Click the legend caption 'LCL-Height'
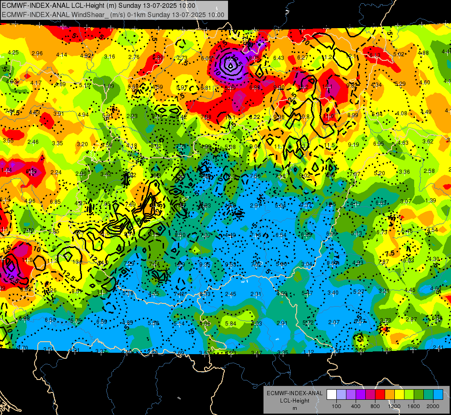The width and height of the screenshot is (451, 415). pyautogui.click(x=294, y=401)
